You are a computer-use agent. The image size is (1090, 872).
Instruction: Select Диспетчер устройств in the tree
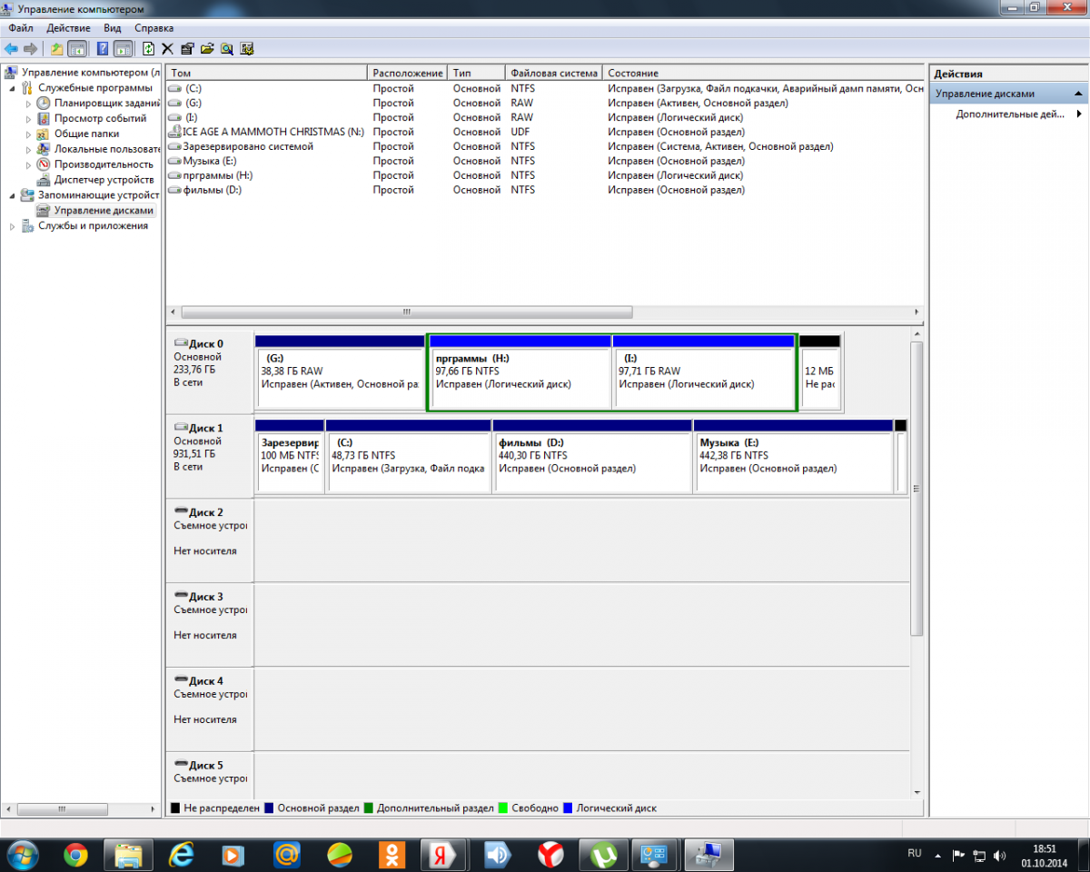(x=104, y=180)
